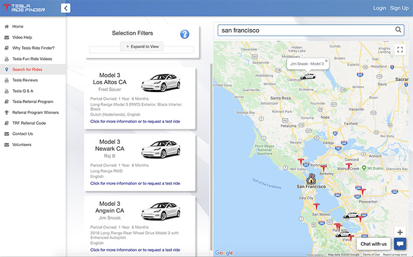Toggle fullscreen map view
Screen dimensions: 413x257
click(400, 50)
